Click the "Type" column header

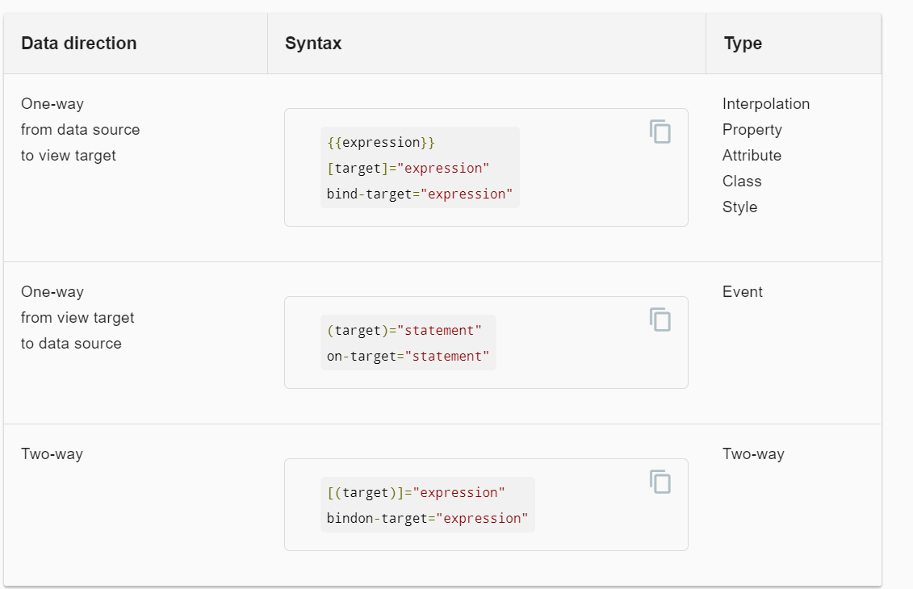click(x=743, y=44)
